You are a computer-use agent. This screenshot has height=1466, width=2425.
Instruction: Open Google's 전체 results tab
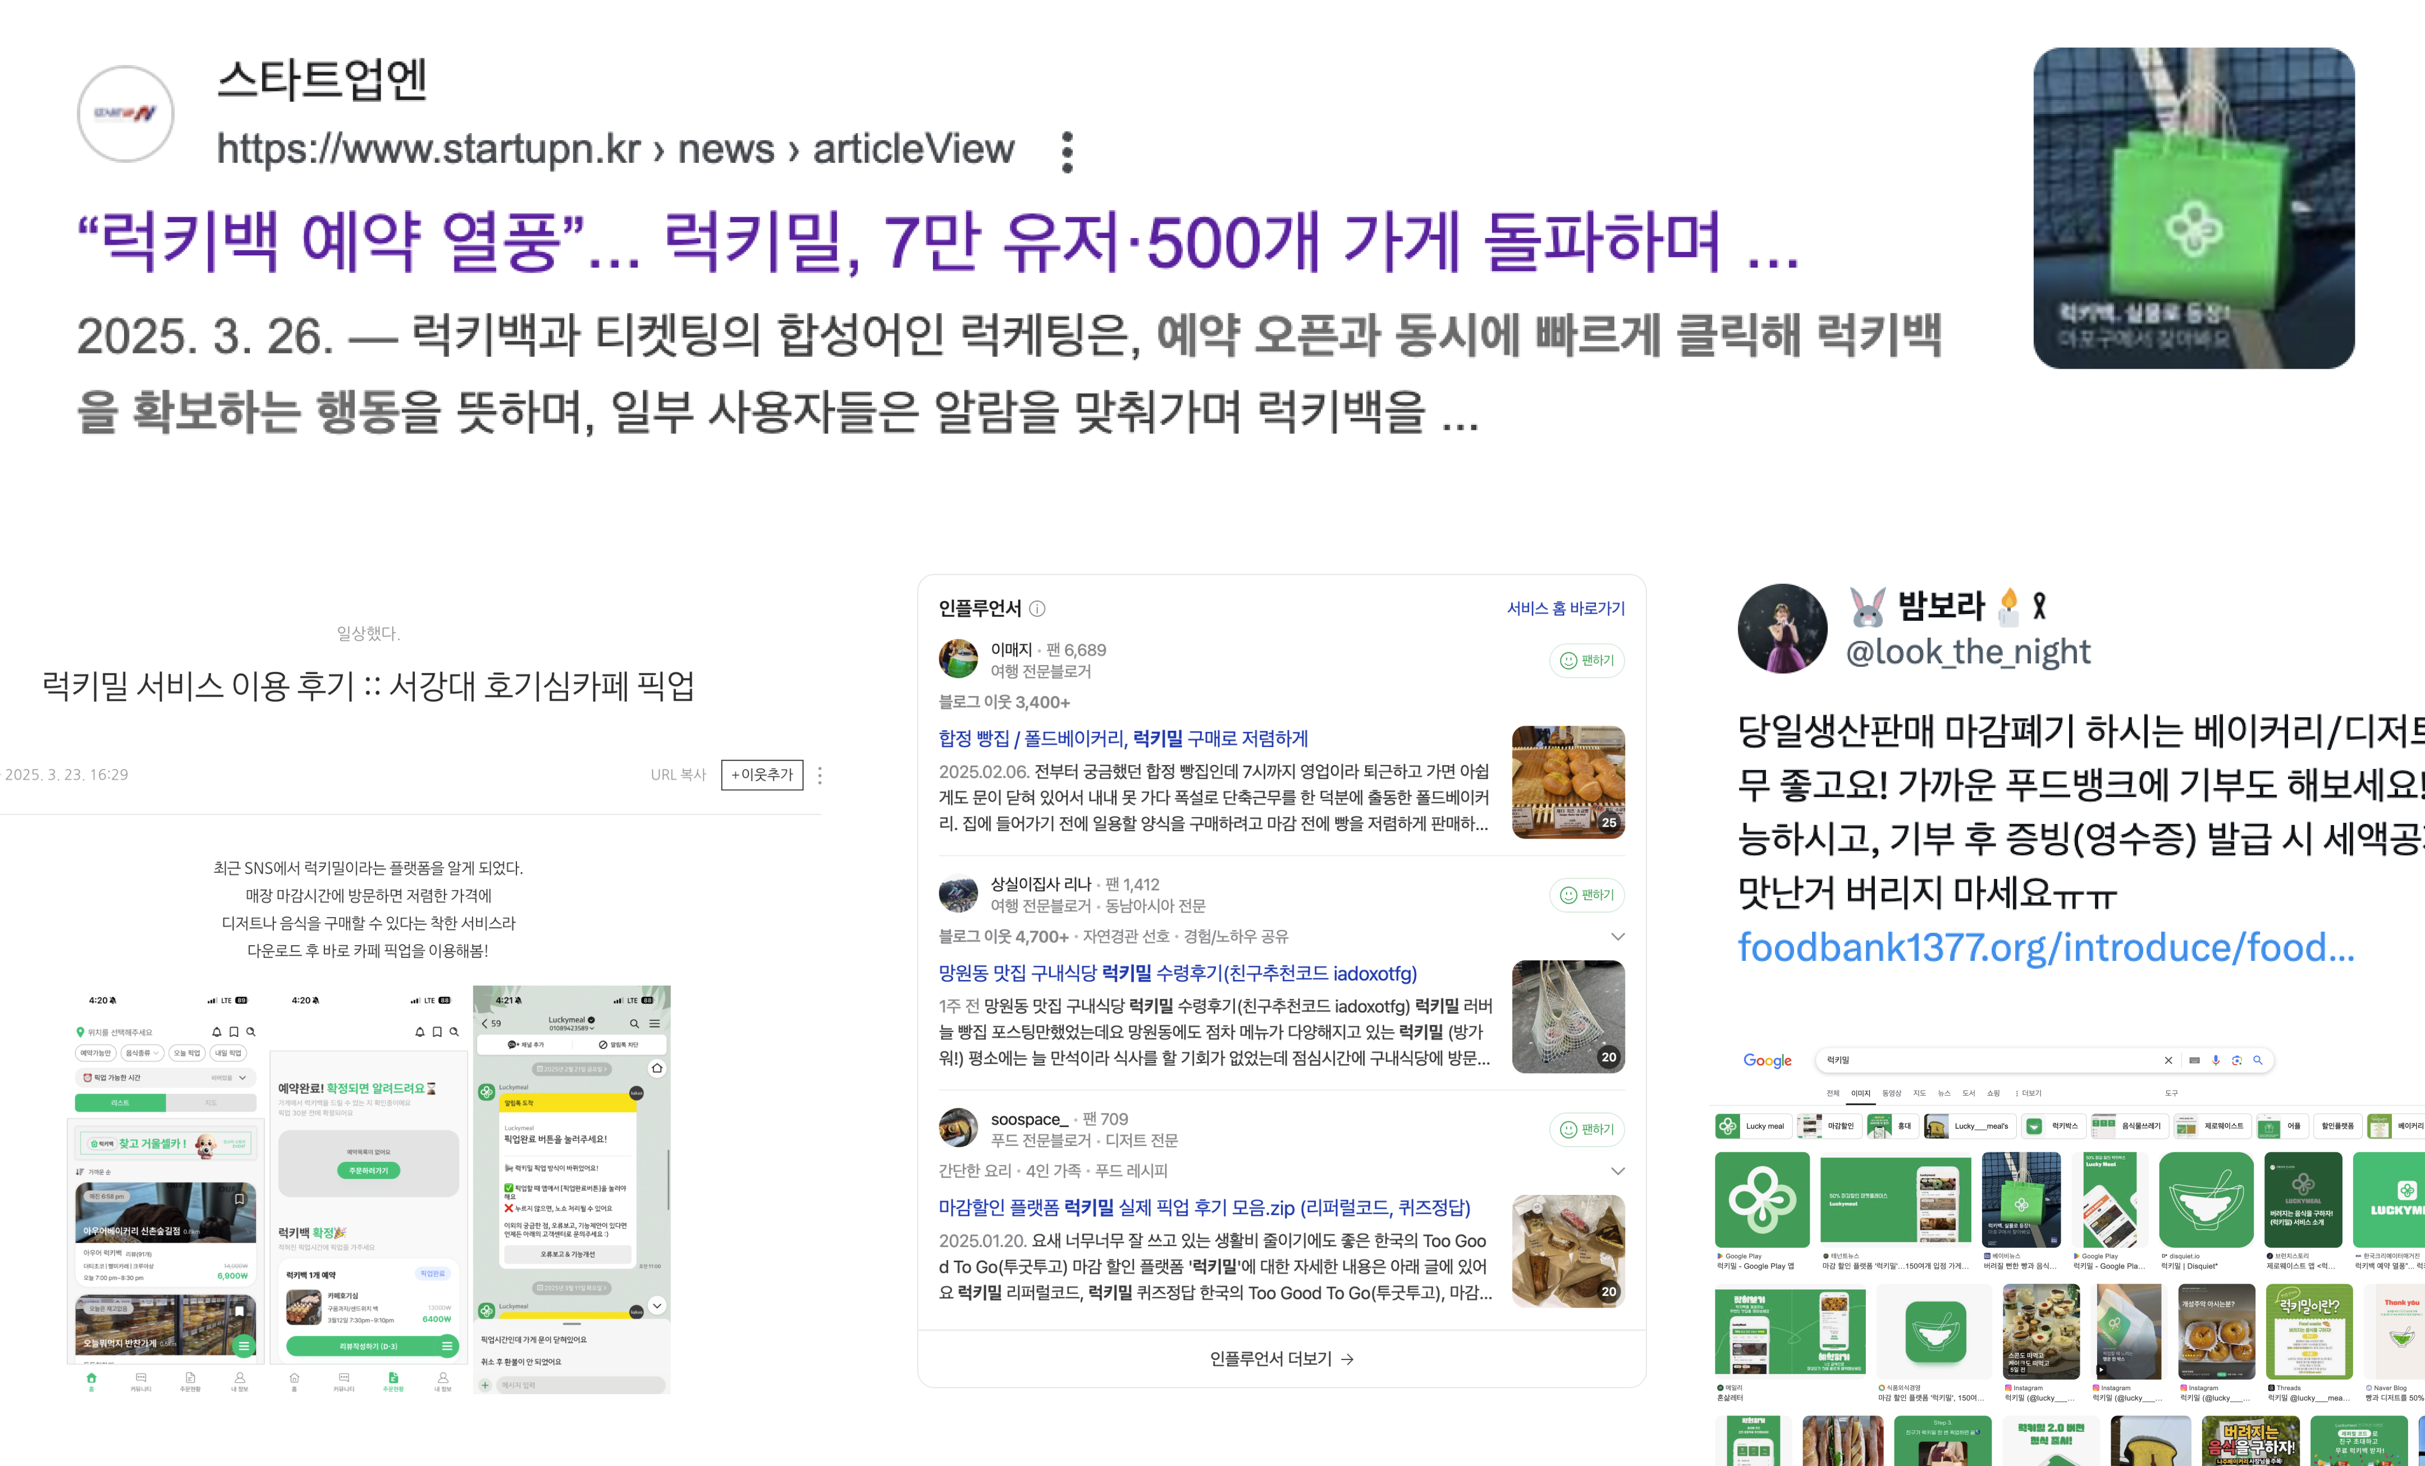point(1833,1093)
